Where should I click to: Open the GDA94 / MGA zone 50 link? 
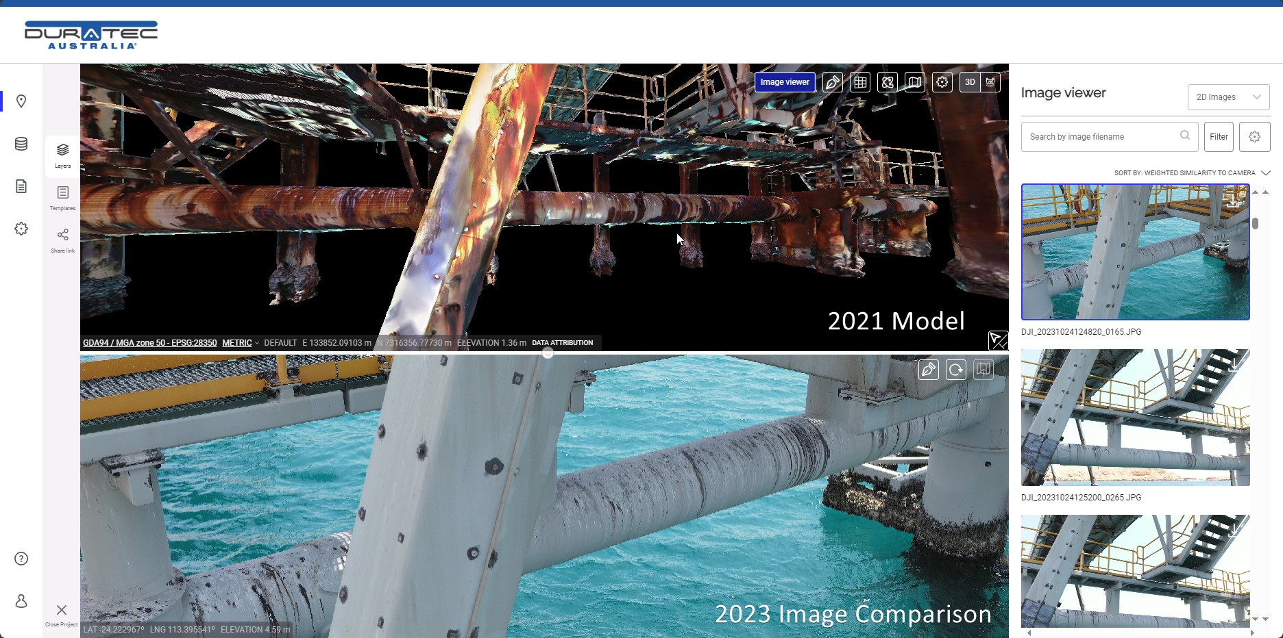(x=149, y=343)
